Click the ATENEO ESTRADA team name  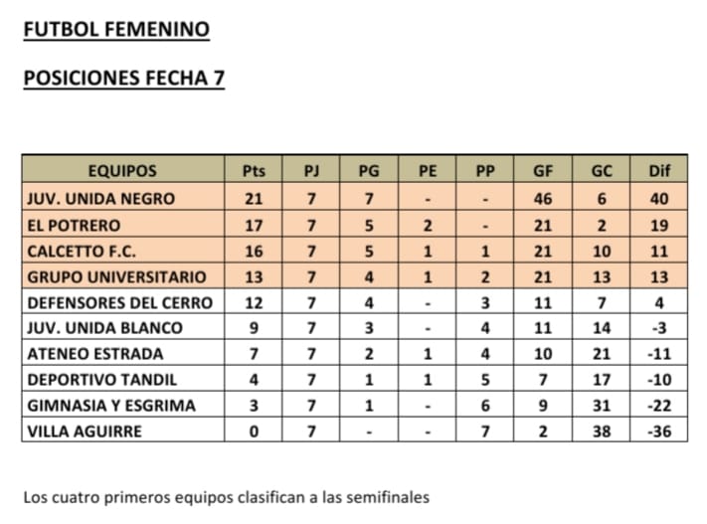tap(95, 353)
